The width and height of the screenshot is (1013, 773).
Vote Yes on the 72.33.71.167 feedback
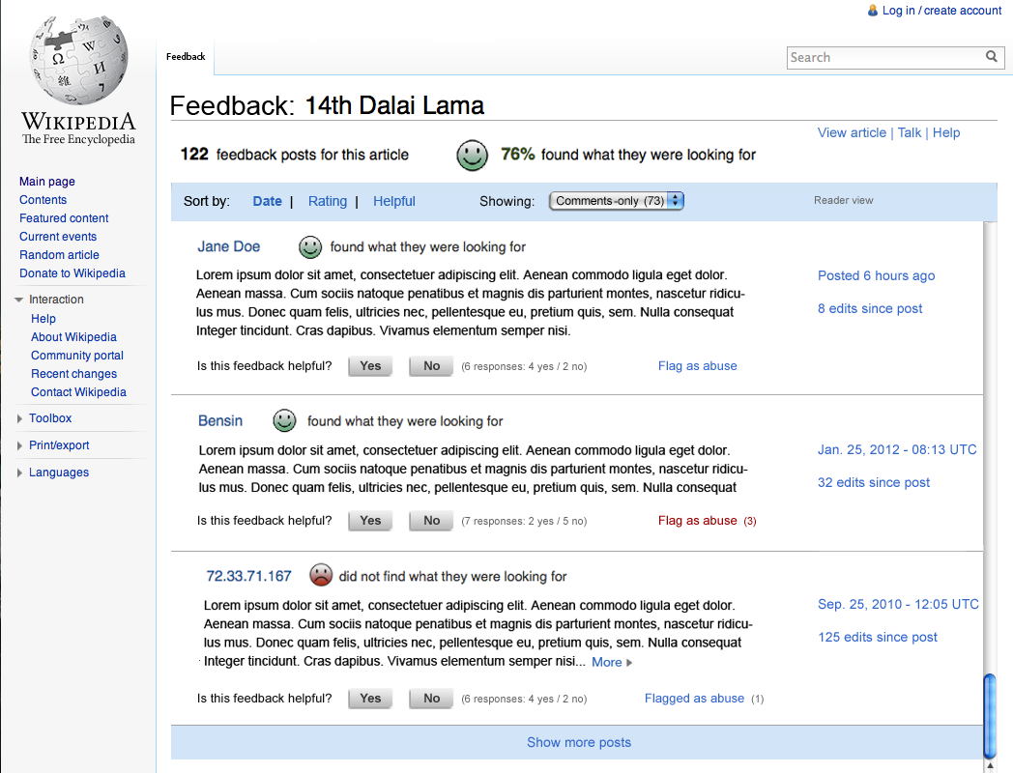370,698
